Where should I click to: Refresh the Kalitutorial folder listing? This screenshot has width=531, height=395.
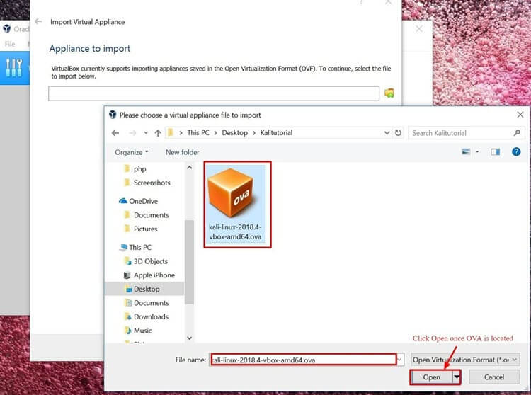pyautogui.click(x=399, y=133)
